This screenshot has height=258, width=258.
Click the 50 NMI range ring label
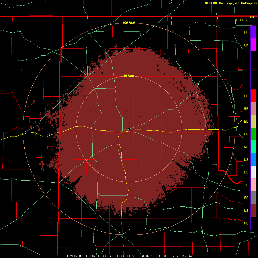(x=129, y=76)
